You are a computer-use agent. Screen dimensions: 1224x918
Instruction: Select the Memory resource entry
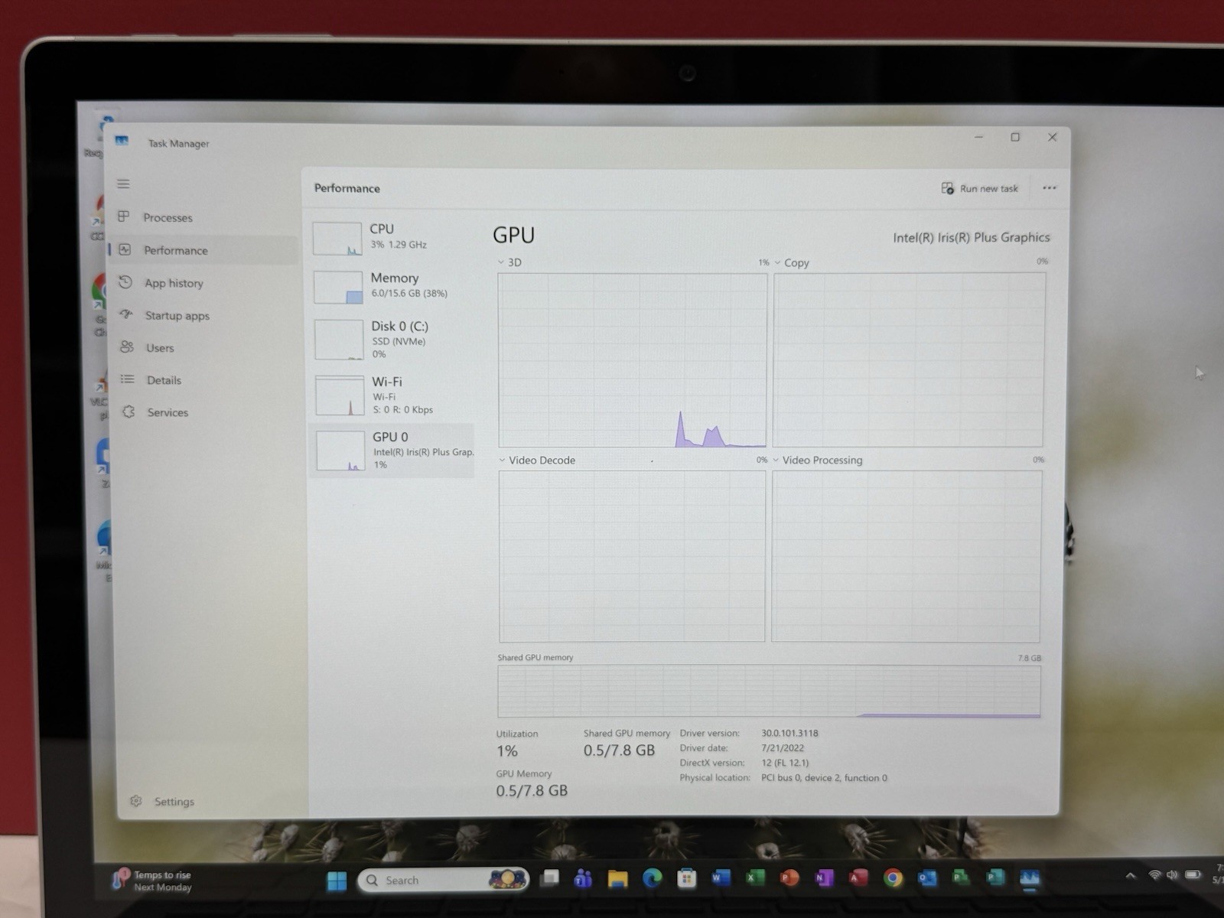click(392, 286)
